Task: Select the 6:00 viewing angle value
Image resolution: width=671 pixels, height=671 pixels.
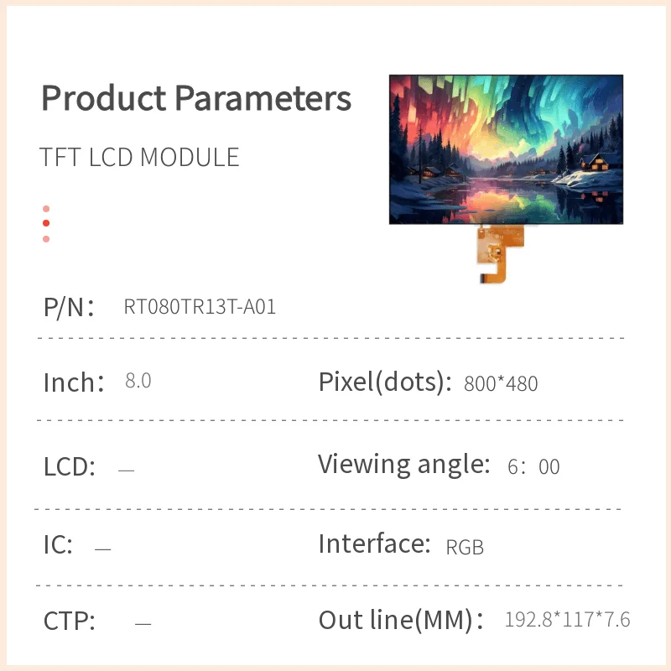Action: 533,467
